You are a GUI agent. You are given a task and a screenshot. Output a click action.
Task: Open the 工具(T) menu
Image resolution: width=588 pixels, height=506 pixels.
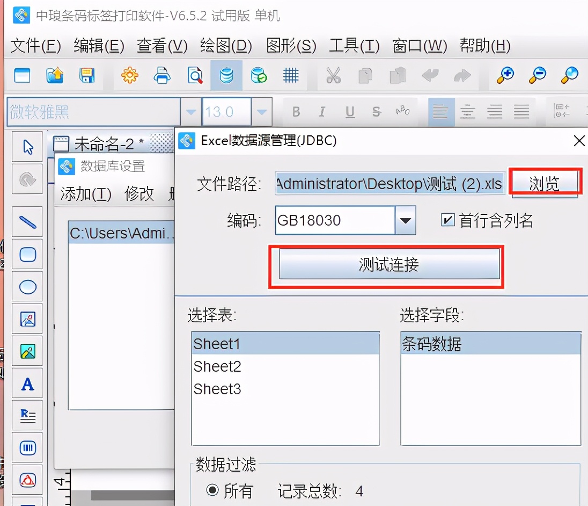tap(354, 46)
